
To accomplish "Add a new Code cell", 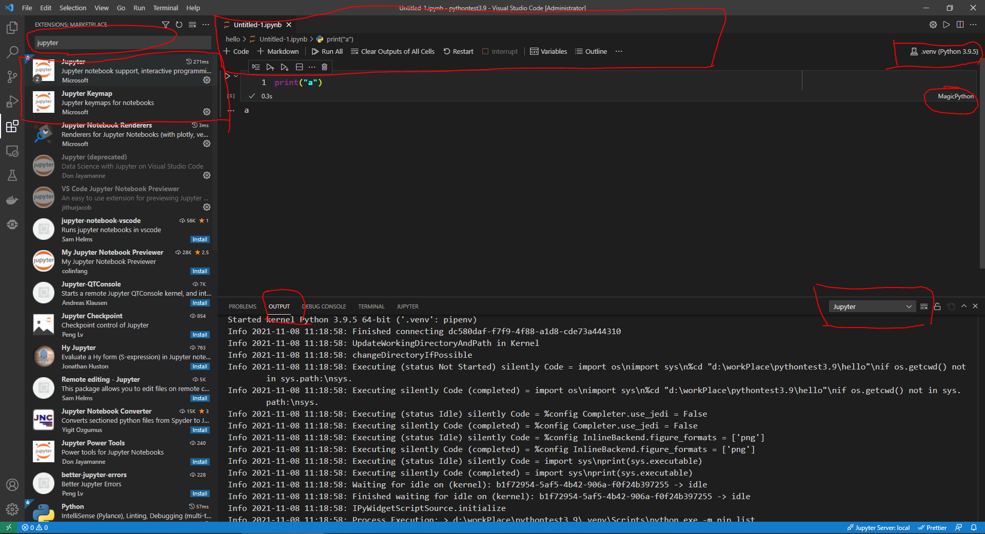I will coord(236,51).
